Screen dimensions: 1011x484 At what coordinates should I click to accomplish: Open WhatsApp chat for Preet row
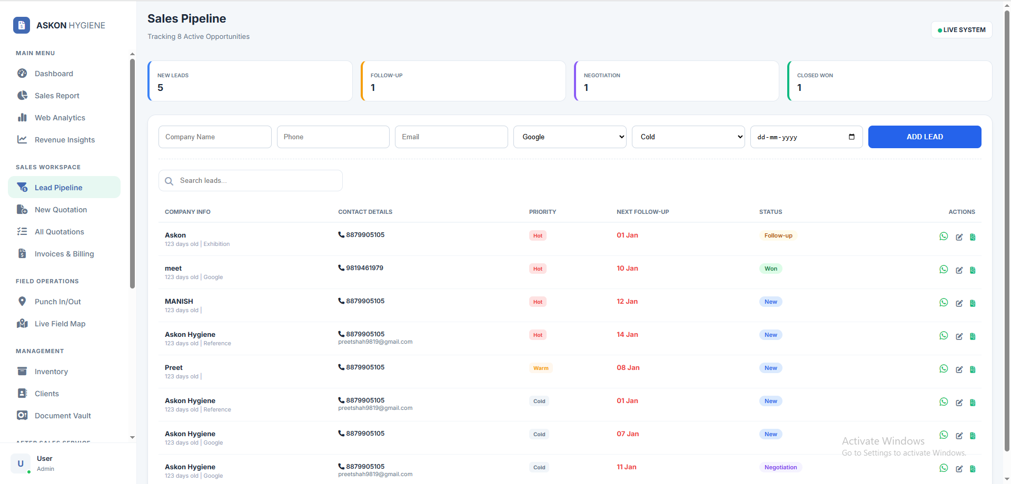(944, 369)
